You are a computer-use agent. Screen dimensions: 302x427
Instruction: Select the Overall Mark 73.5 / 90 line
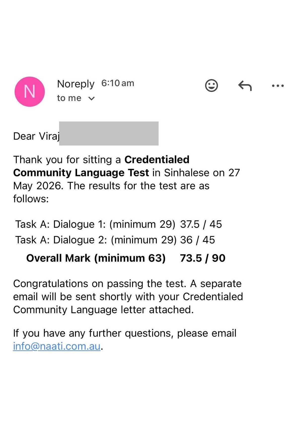click(126, 258)
